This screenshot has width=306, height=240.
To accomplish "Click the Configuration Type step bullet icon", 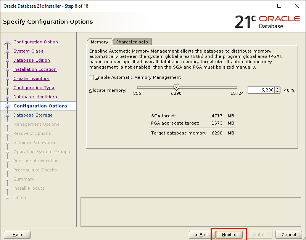I will pos(7,88).
